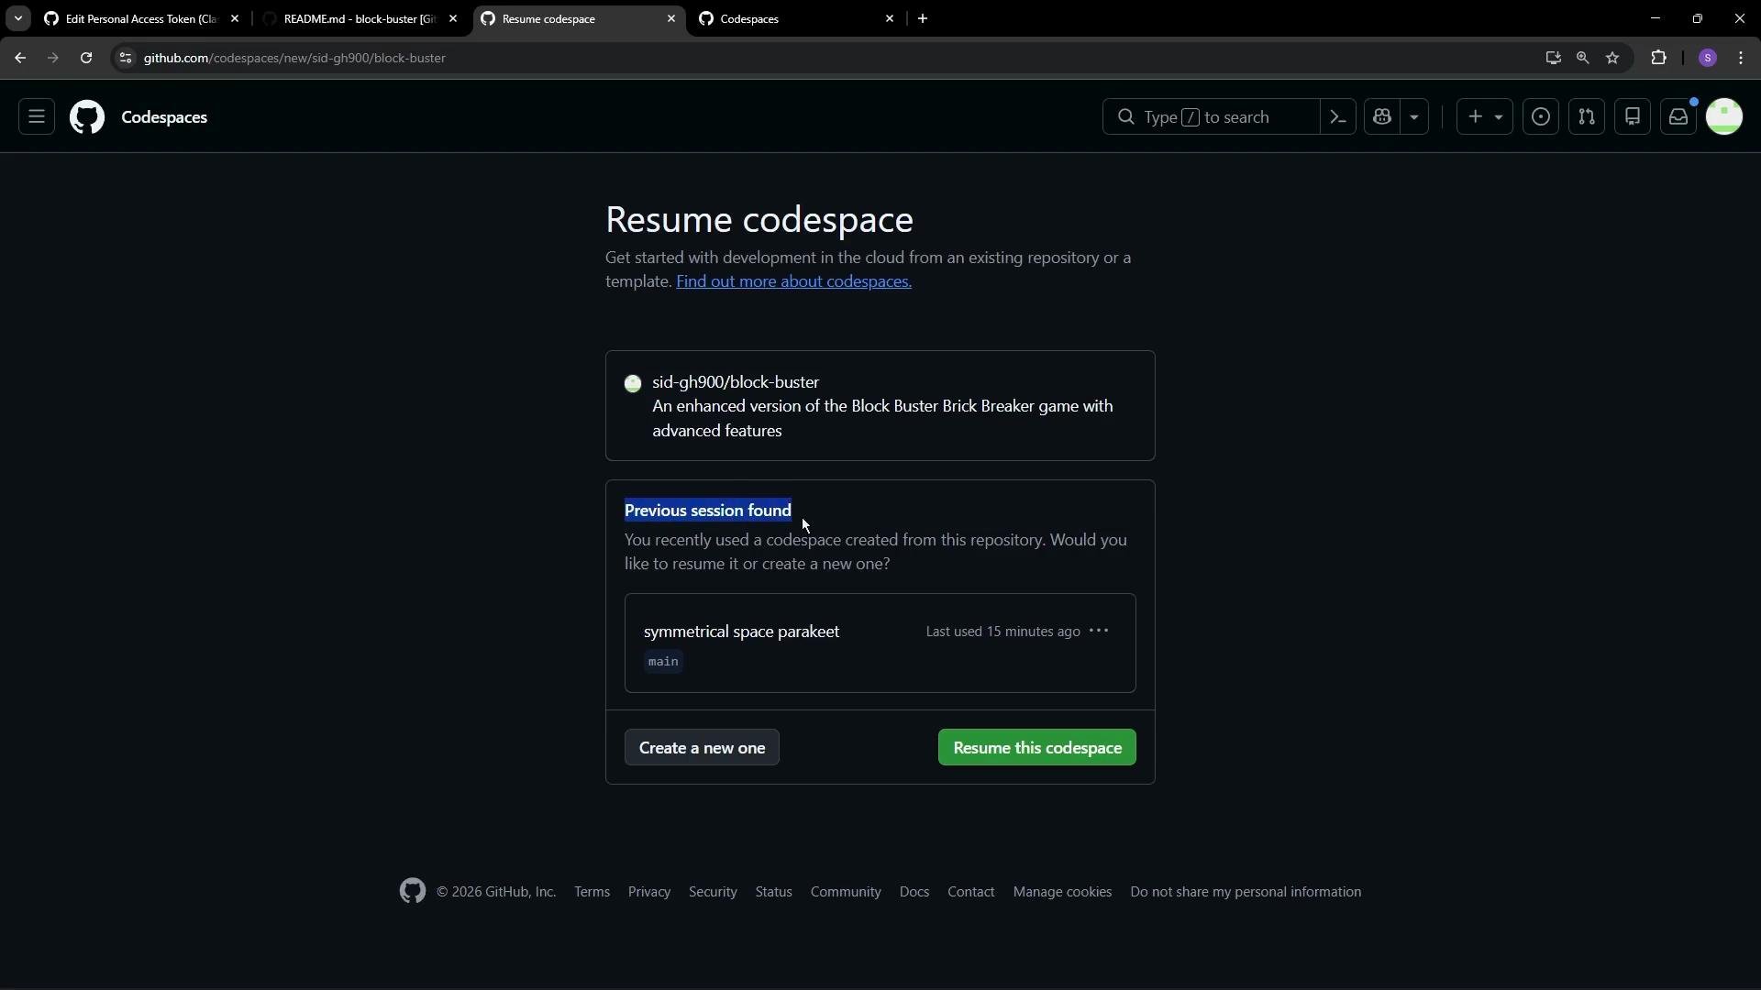This screenshot has width=1761, height=990.
Task: Expand the Copilot dropdown arrow
Action: coord(1414,117)
